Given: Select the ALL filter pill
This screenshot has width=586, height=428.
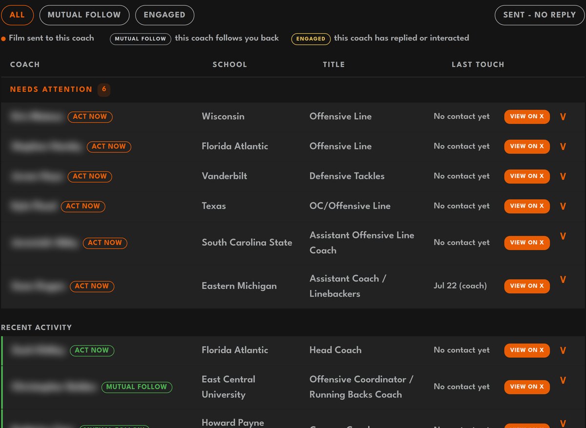Looking at the screenshot, I should 17,15.
